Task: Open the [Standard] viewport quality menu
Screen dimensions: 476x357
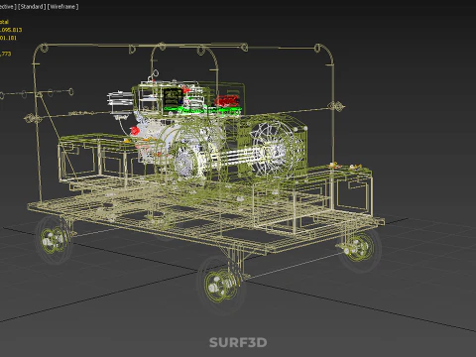Action: [32, 7]
